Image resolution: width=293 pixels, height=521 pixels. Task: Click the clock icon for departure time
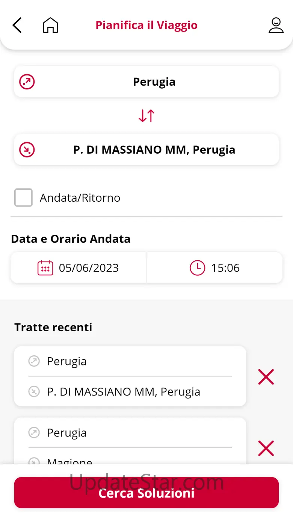(197, 268)
